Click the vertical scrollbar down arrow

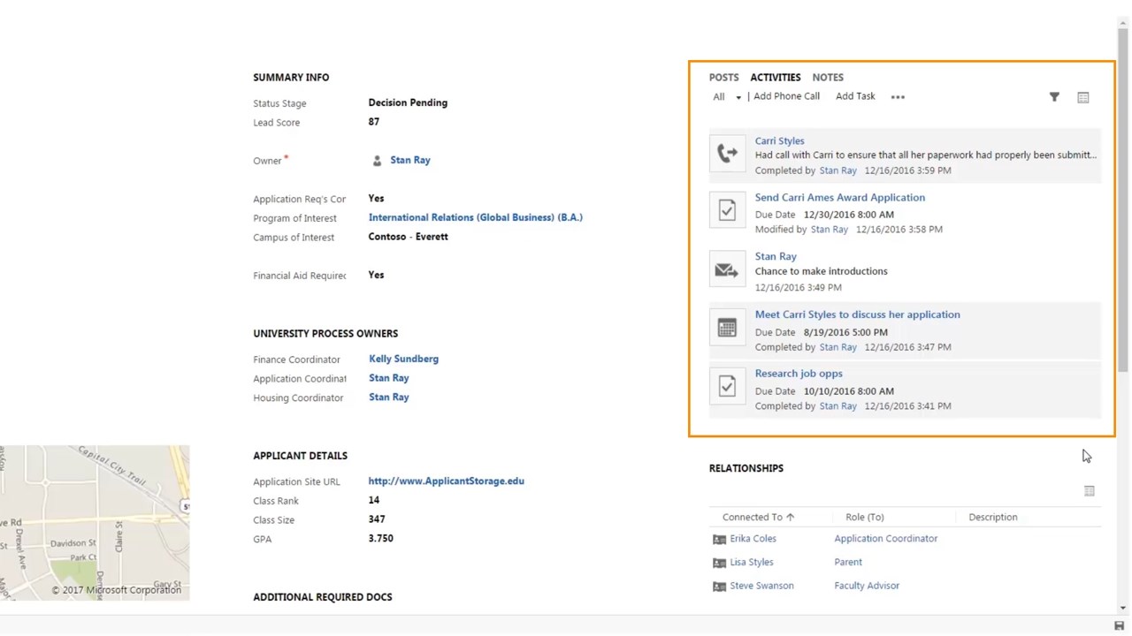[x=1123, y=608]
